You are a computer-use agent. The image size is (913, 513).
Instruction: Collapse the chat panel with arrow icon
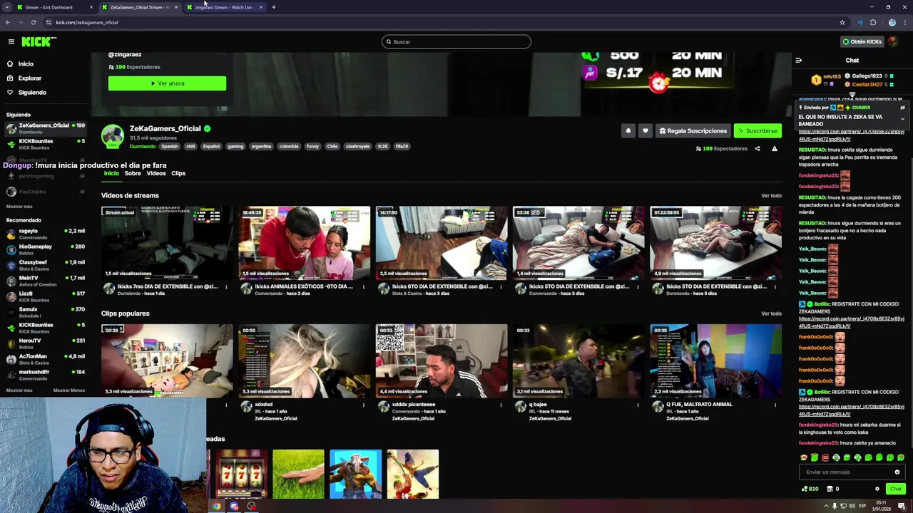pyautogui.click(x=798, y=61)
